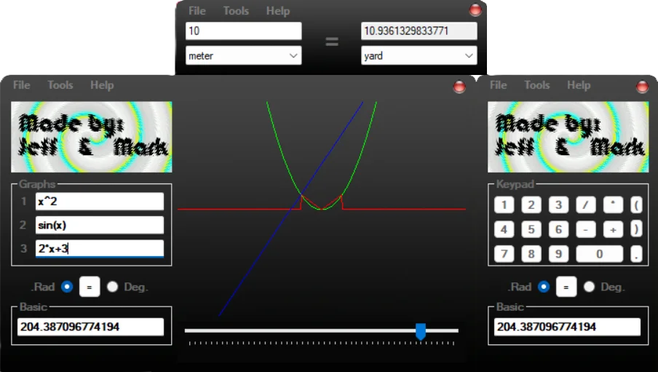658x372 pixels.
Task: Click the open parenthesis keypad key
Action: pos(637,205)
